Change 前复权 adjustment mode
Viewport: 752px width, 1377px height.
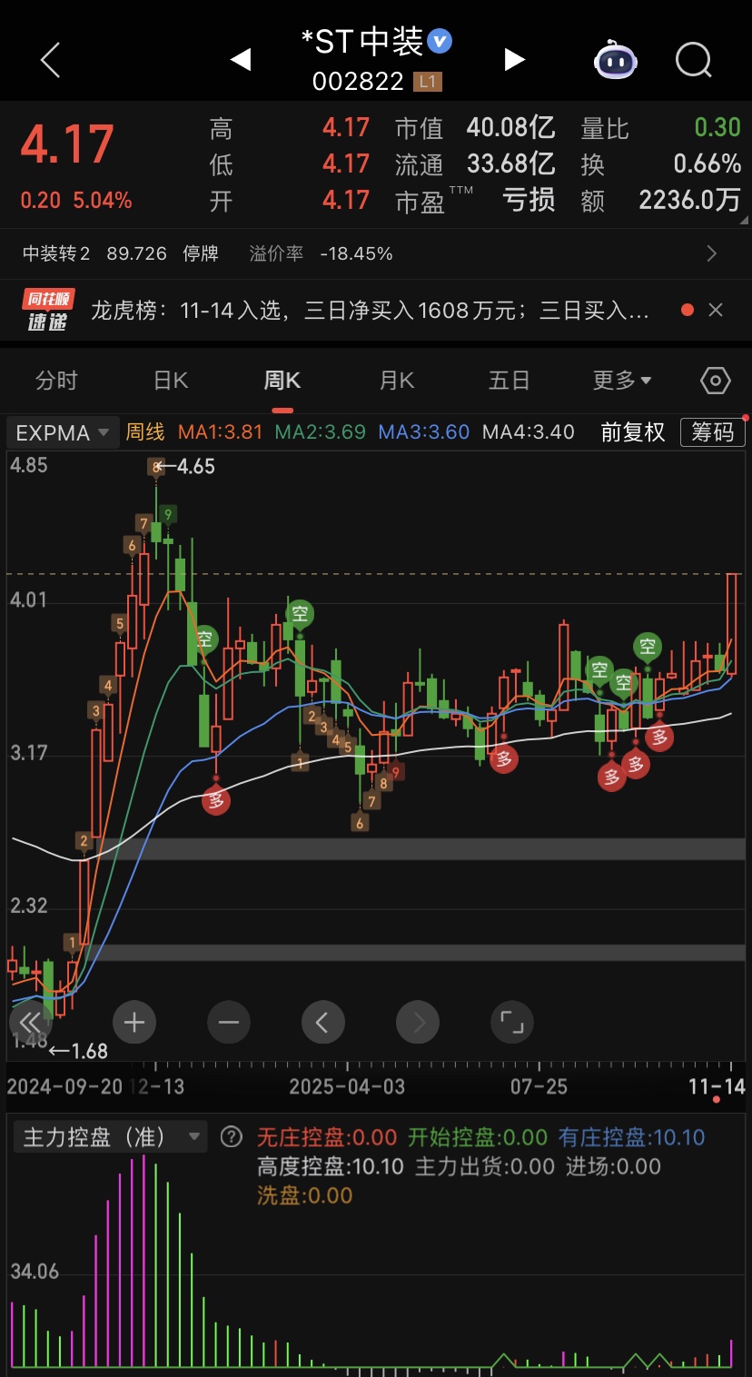coord(633,432)
